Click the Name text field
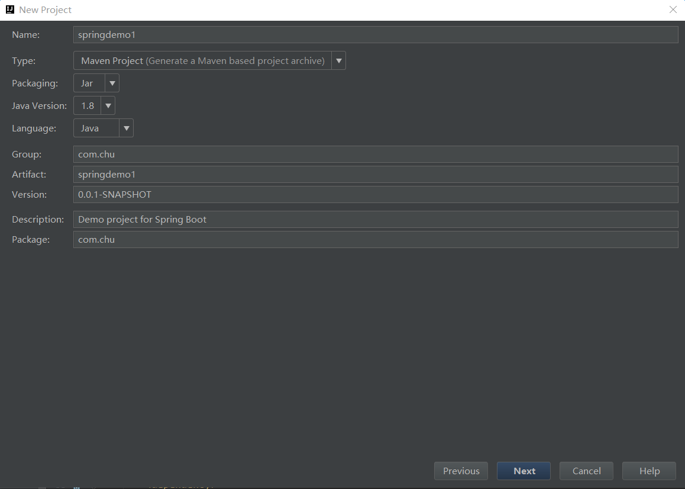Viewport: 685px width, 489px height. 375,35
